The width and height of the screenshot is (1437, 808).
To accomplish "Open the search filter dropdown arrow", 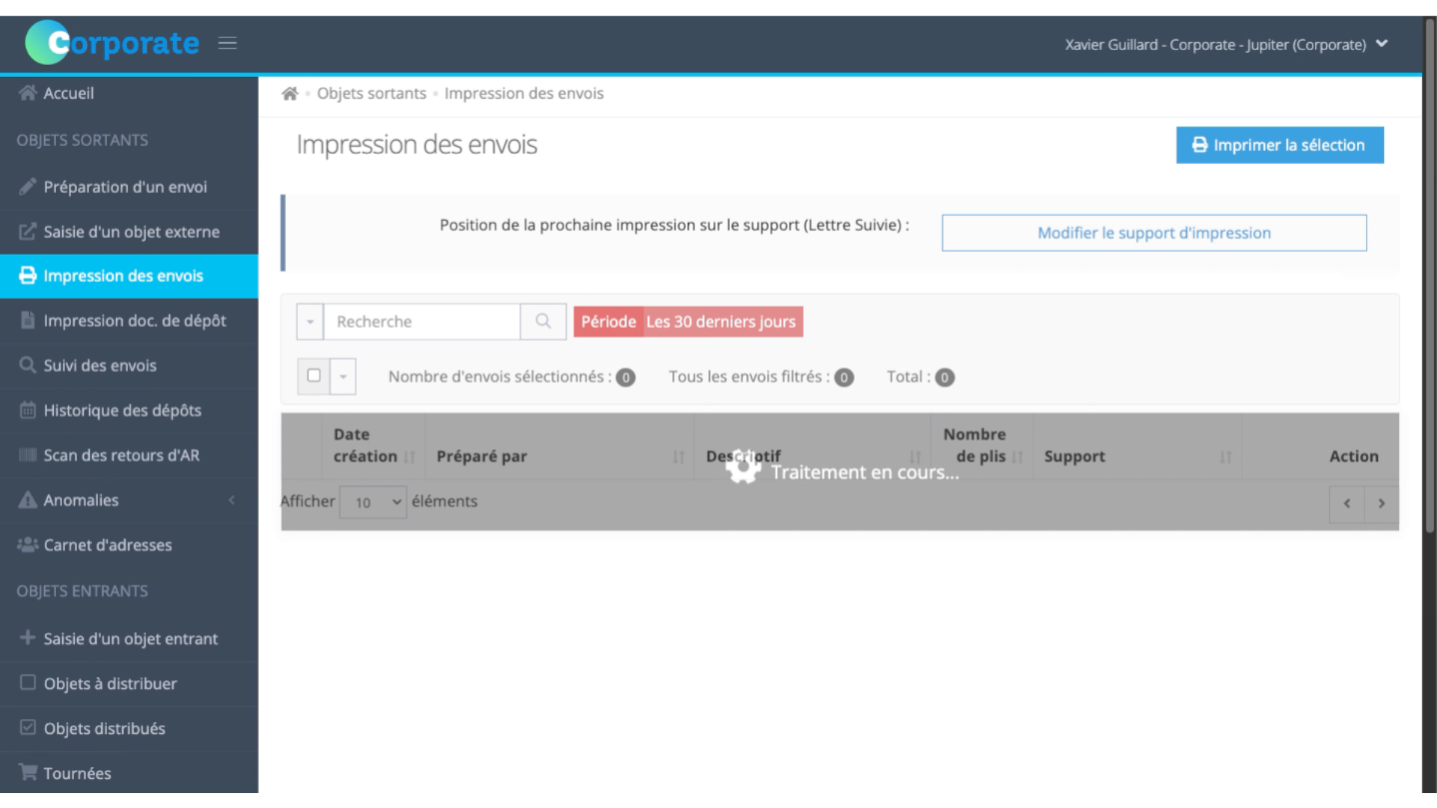I will [x=310, y=322].
